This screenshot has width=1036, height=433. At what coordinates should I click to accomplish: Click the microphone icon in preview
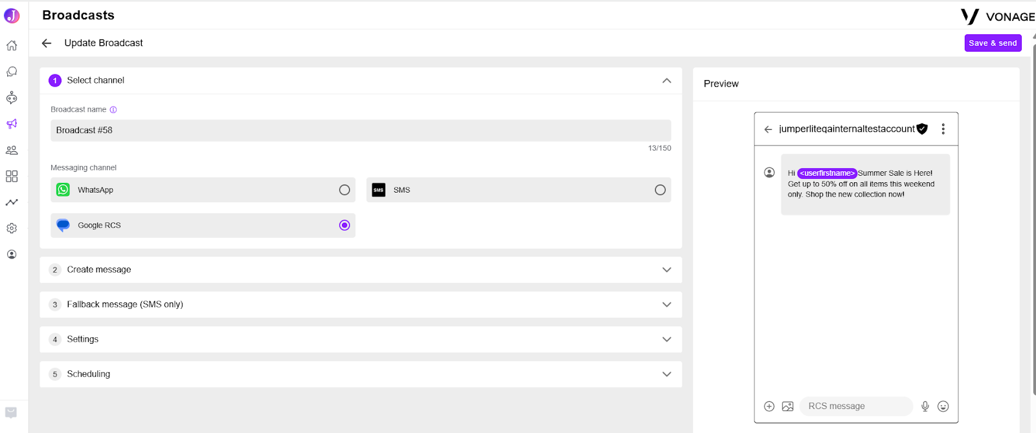[x=925, y=407]
